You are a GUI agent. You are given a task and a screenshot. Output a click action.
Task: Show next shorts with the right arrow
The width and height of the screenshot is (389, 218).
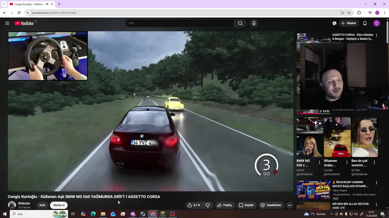[x=377, y=141]
